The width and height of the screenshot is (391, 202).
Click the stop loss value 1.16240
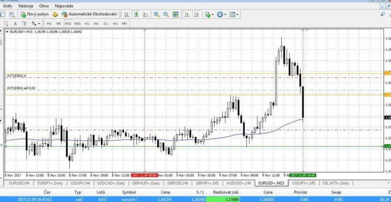[199, 199]
